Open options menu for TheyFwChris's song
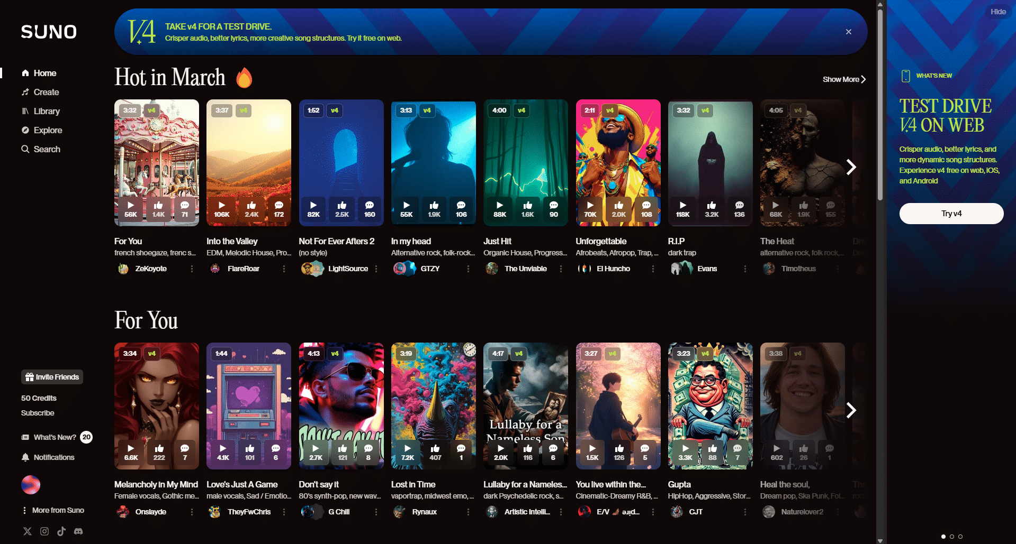 284,512
